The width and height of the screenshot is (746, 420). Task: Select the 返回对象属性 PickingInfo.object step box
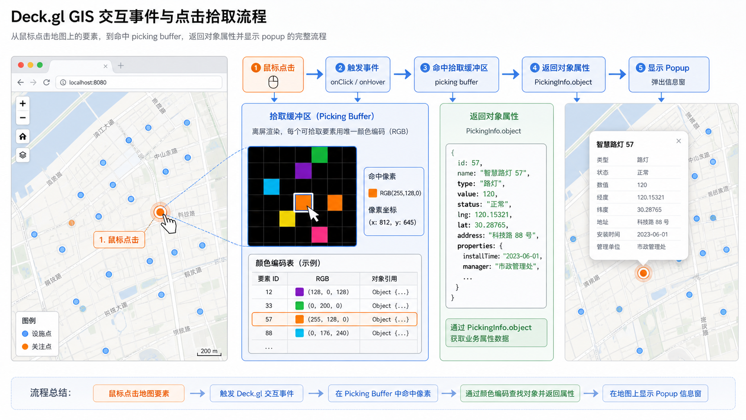(564, 75)
